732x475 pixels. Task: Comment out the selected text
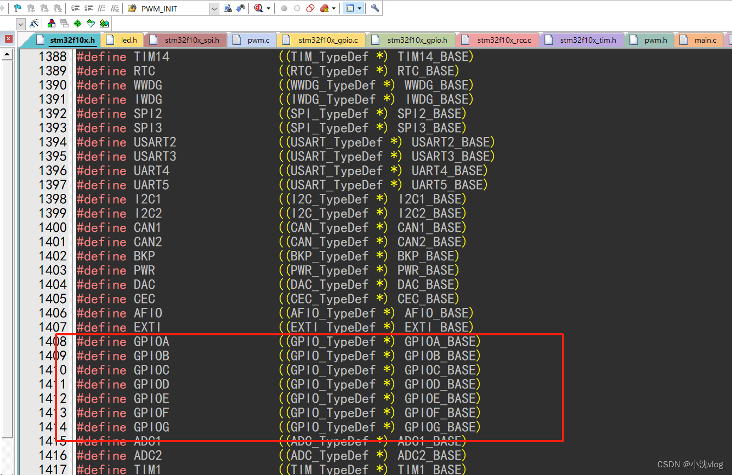(x=101, y=8)
